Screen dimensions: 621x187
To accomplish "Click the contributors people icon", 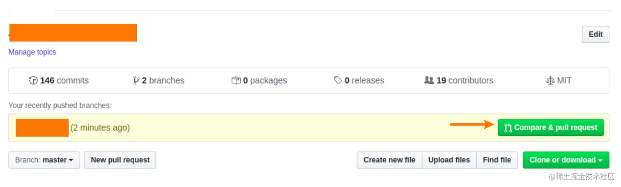I will (429, 80).
